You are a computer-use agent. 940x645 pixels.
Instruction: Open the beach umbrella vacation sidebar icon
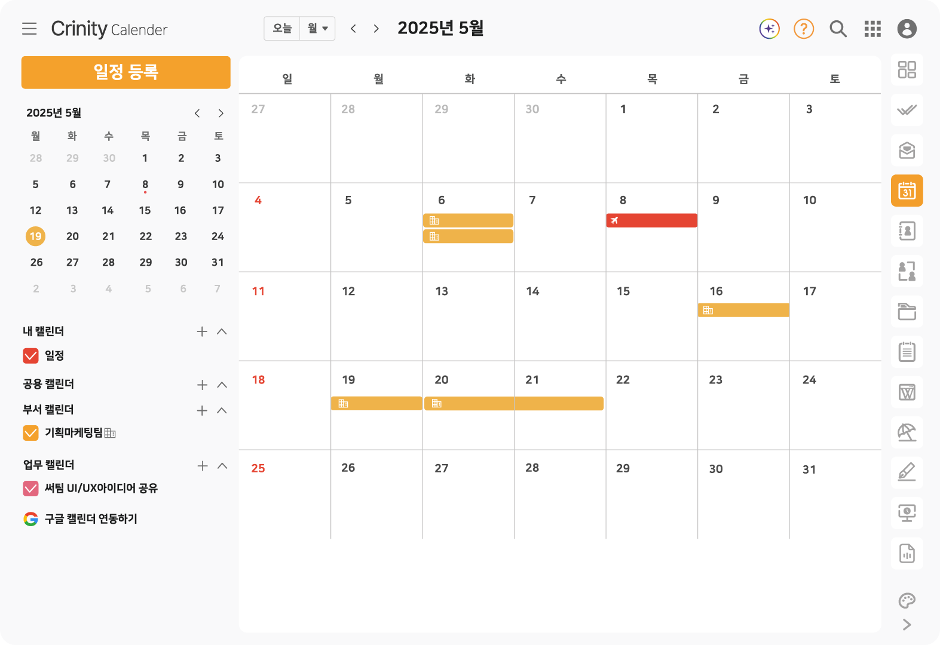coord(907,432)
